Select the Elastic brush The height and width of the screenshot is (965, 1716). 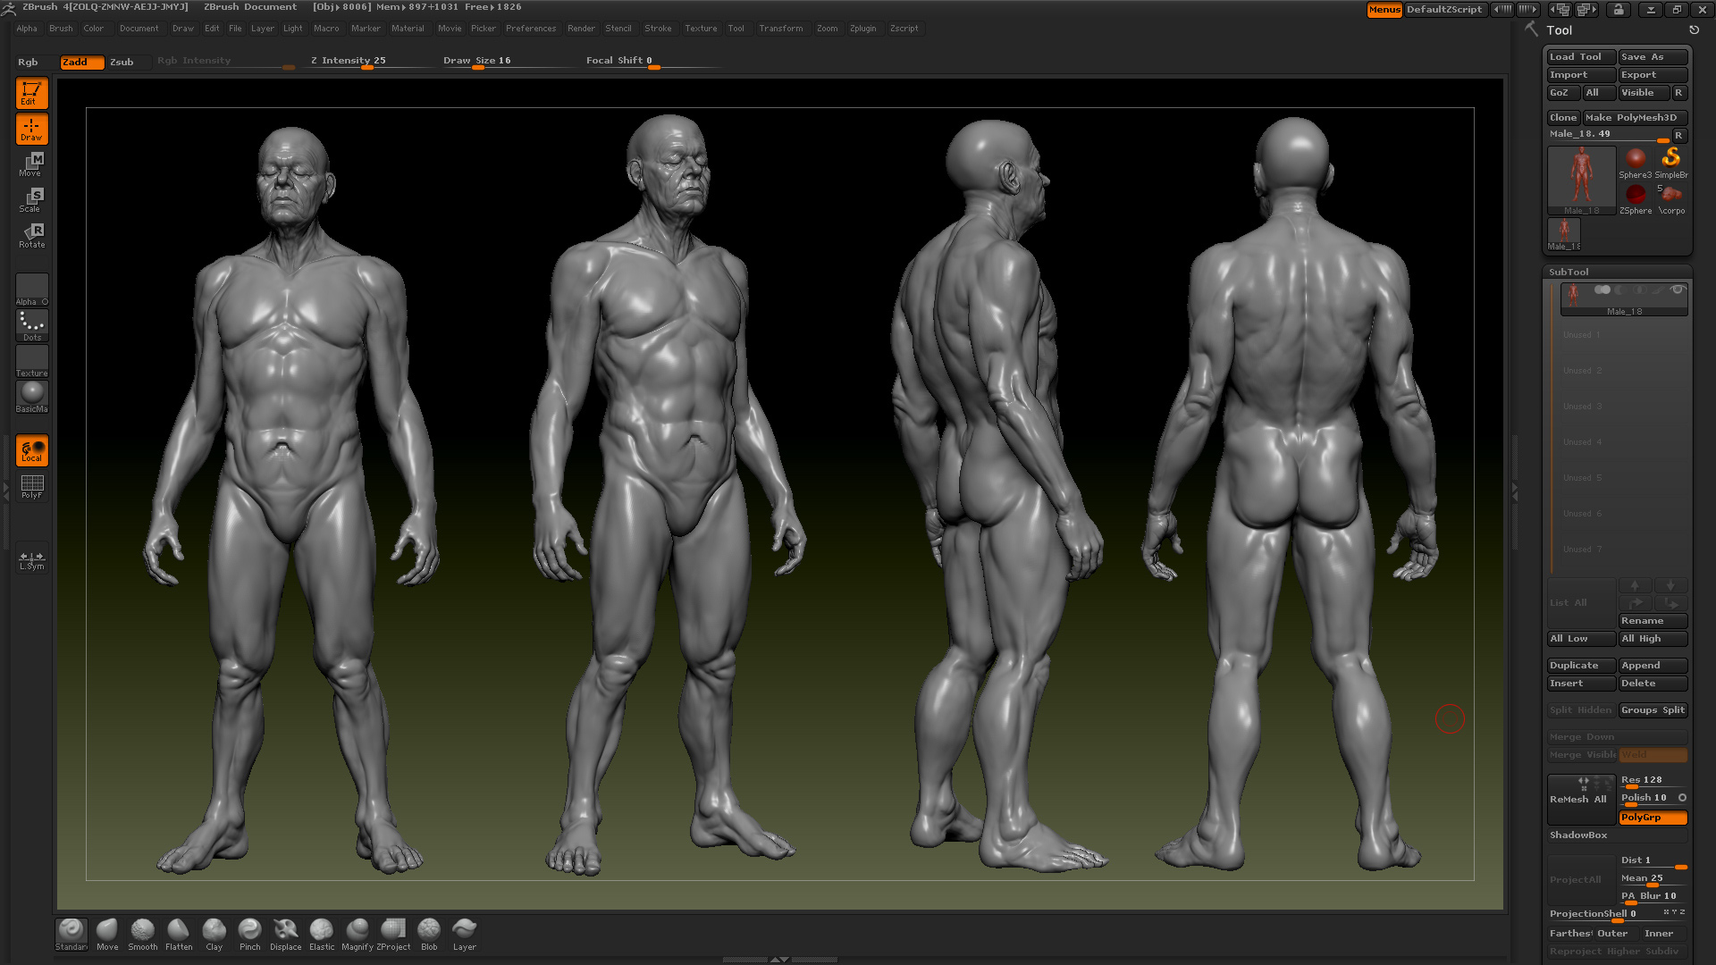pos(322,934)
